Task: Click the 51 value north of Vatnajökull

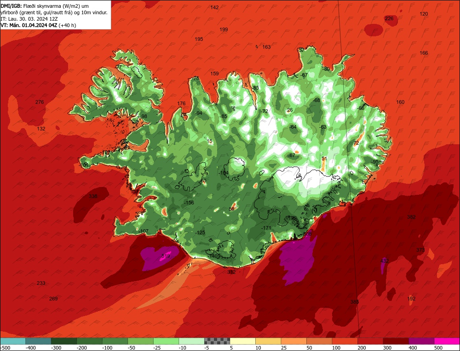Action: pos(324,159)
